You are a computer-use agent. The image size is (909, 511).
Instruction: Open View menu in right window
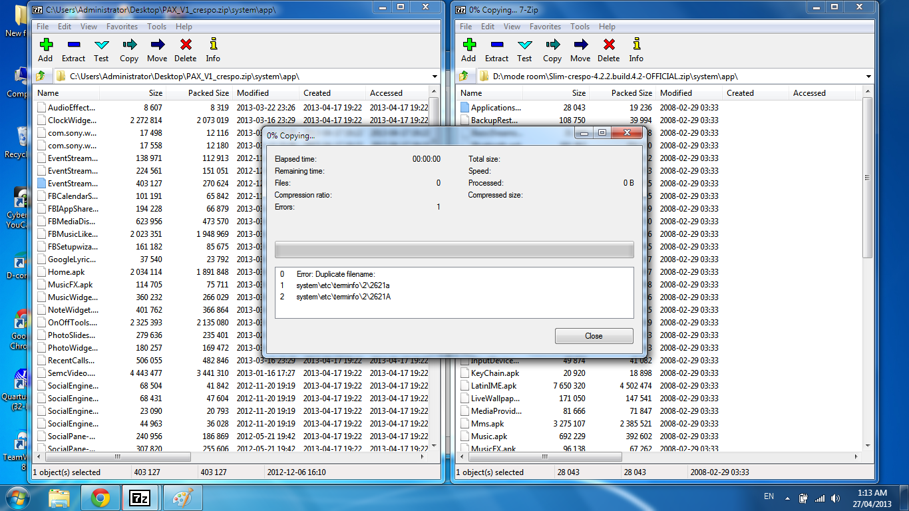[x=512, y=27]
